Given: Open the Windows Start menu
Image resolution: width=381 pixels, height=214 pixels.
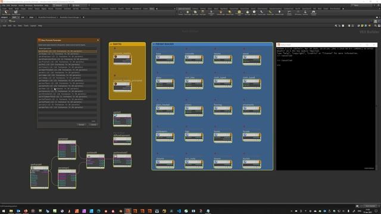Looking at the screenshot, I should click(4, 211).
